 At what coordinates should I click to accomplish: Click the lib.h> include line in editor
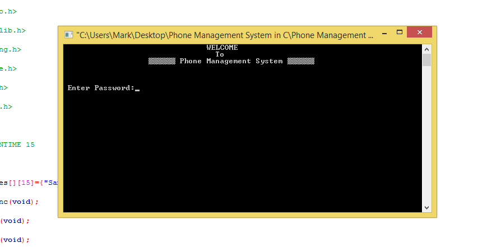click(13, 31)
